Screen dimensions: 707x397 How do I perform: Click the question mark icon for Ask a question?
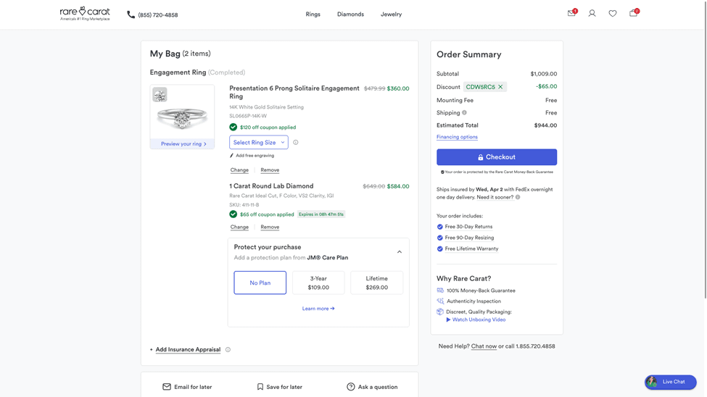[x=351, y=387]
